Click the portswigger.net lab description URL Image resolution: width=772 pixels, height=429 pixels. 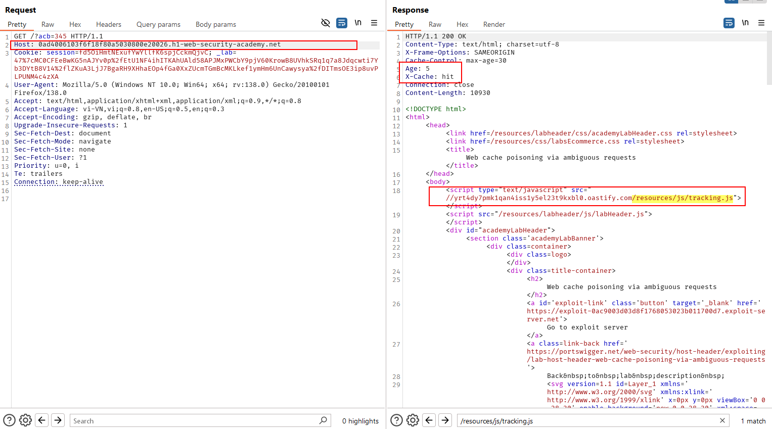(646, 356)
